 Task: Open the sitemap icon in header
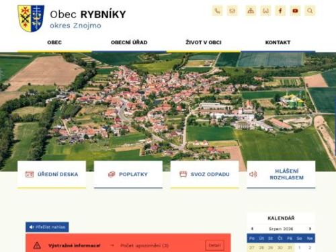(x=251, y=11)
